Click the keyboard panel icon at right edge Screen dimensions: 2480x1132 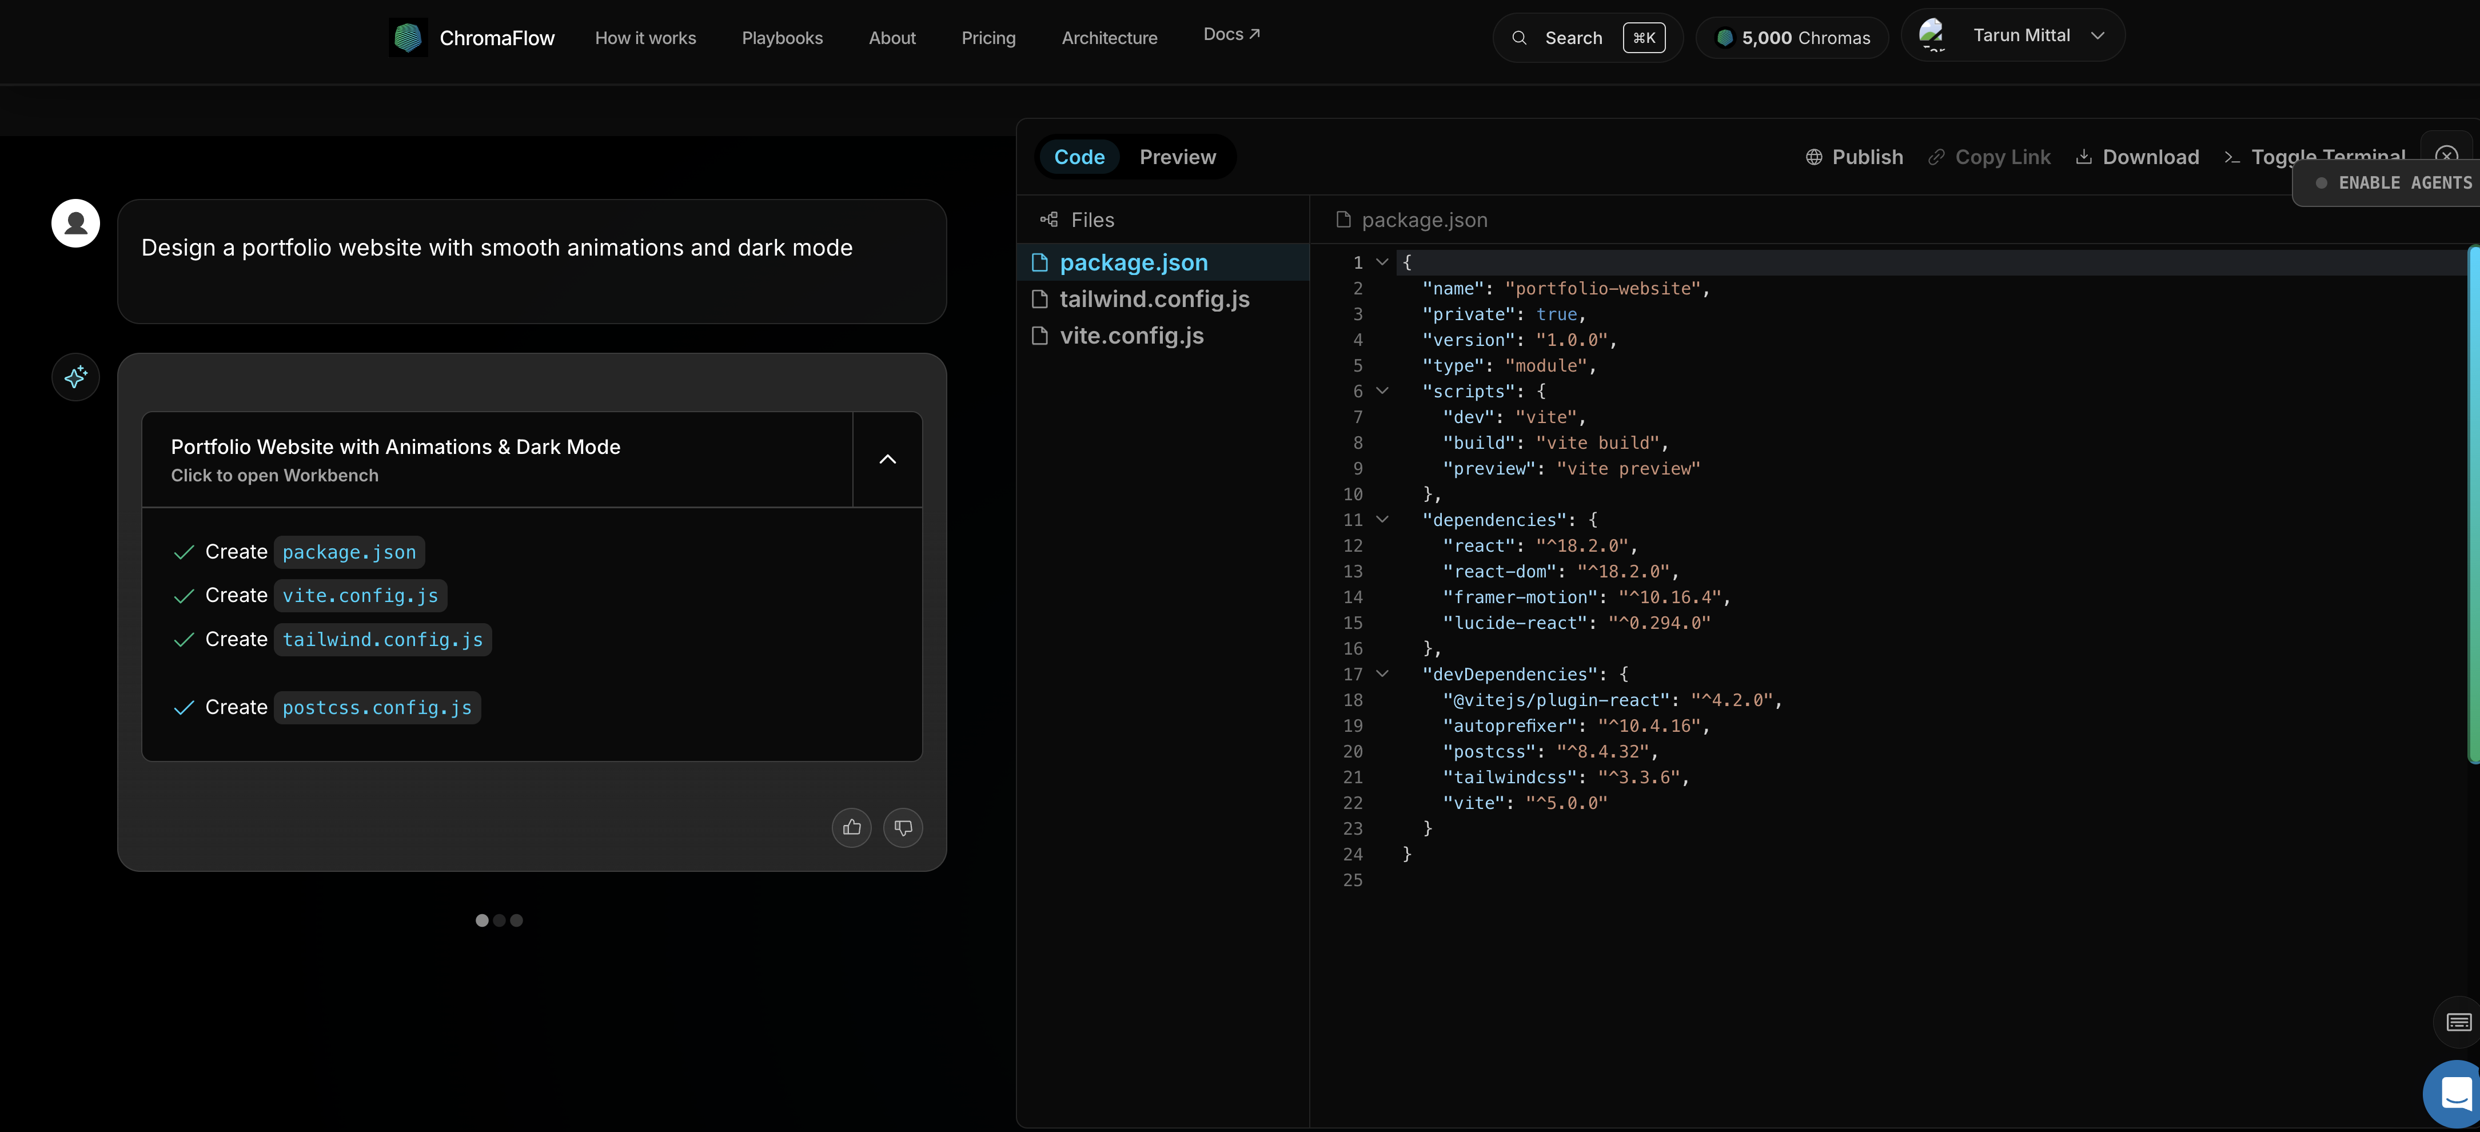point(2458,1022)
